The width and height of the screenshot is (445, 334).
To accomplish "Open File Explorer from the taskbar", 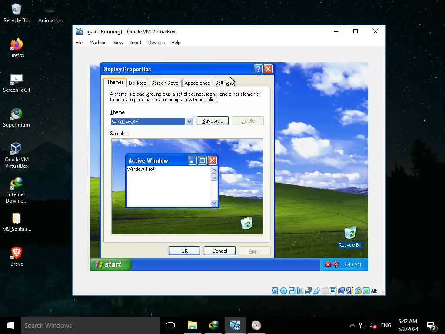I will click(x=193, y=325).
